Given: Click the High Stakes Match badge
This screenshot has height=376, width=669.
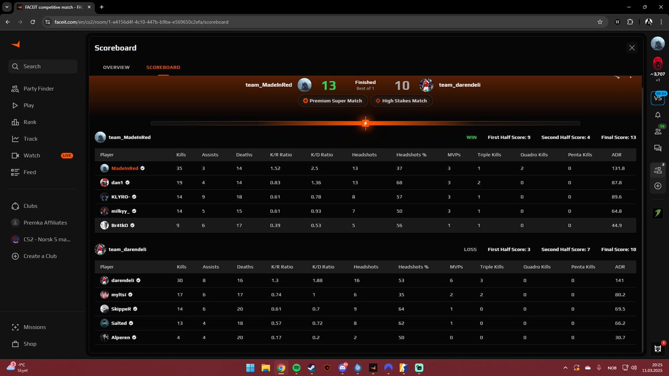Looking at the screenshot, I should point(401,101).
